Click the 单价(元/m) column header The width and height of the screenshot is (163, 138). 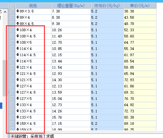[x=140, y=6]
